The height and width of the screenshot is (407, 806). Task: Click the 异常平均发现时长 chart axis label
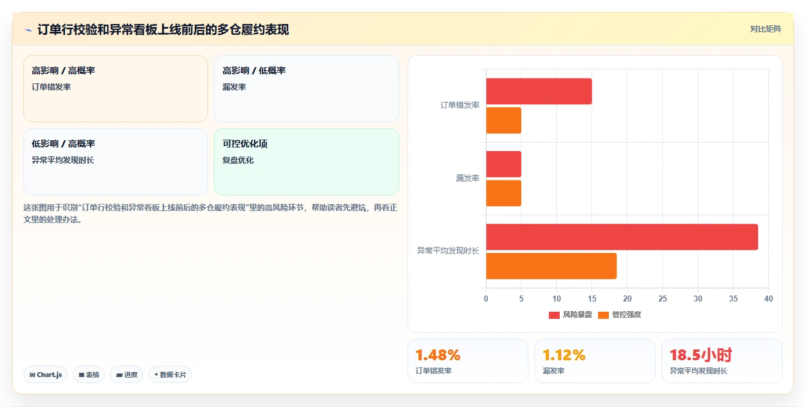(448, 251)
